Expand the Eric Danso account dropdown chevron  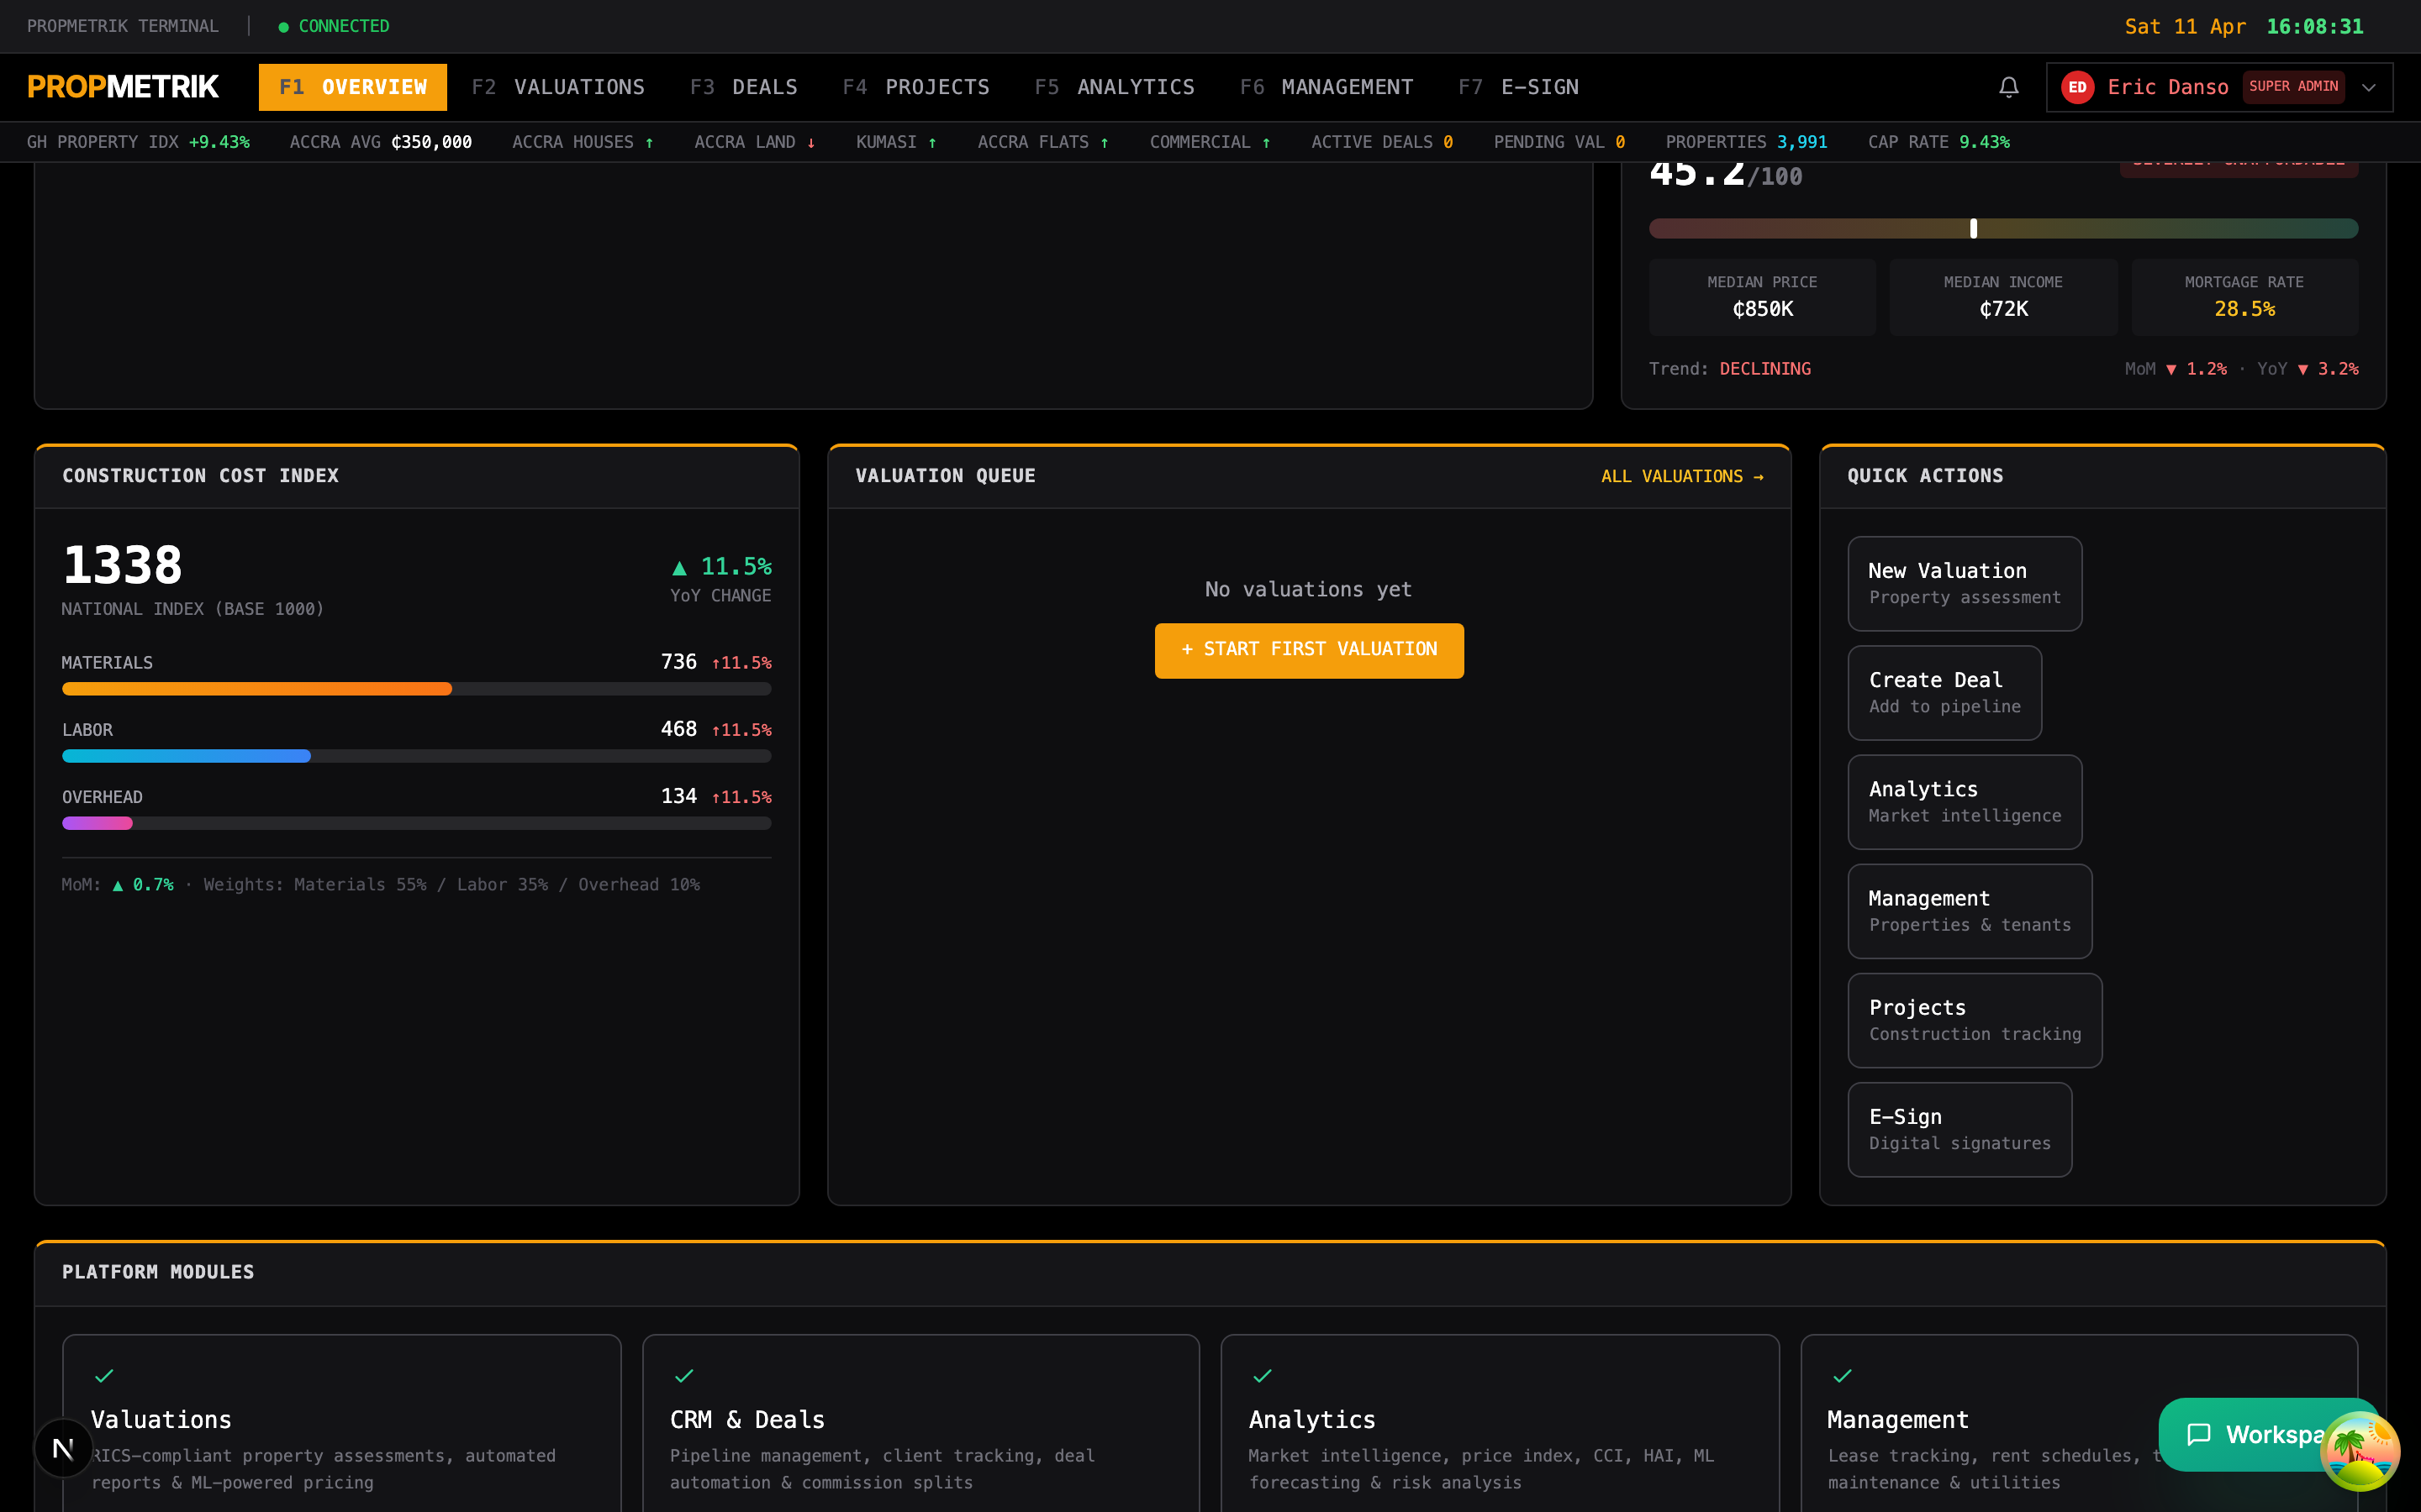coord(2368,87)
